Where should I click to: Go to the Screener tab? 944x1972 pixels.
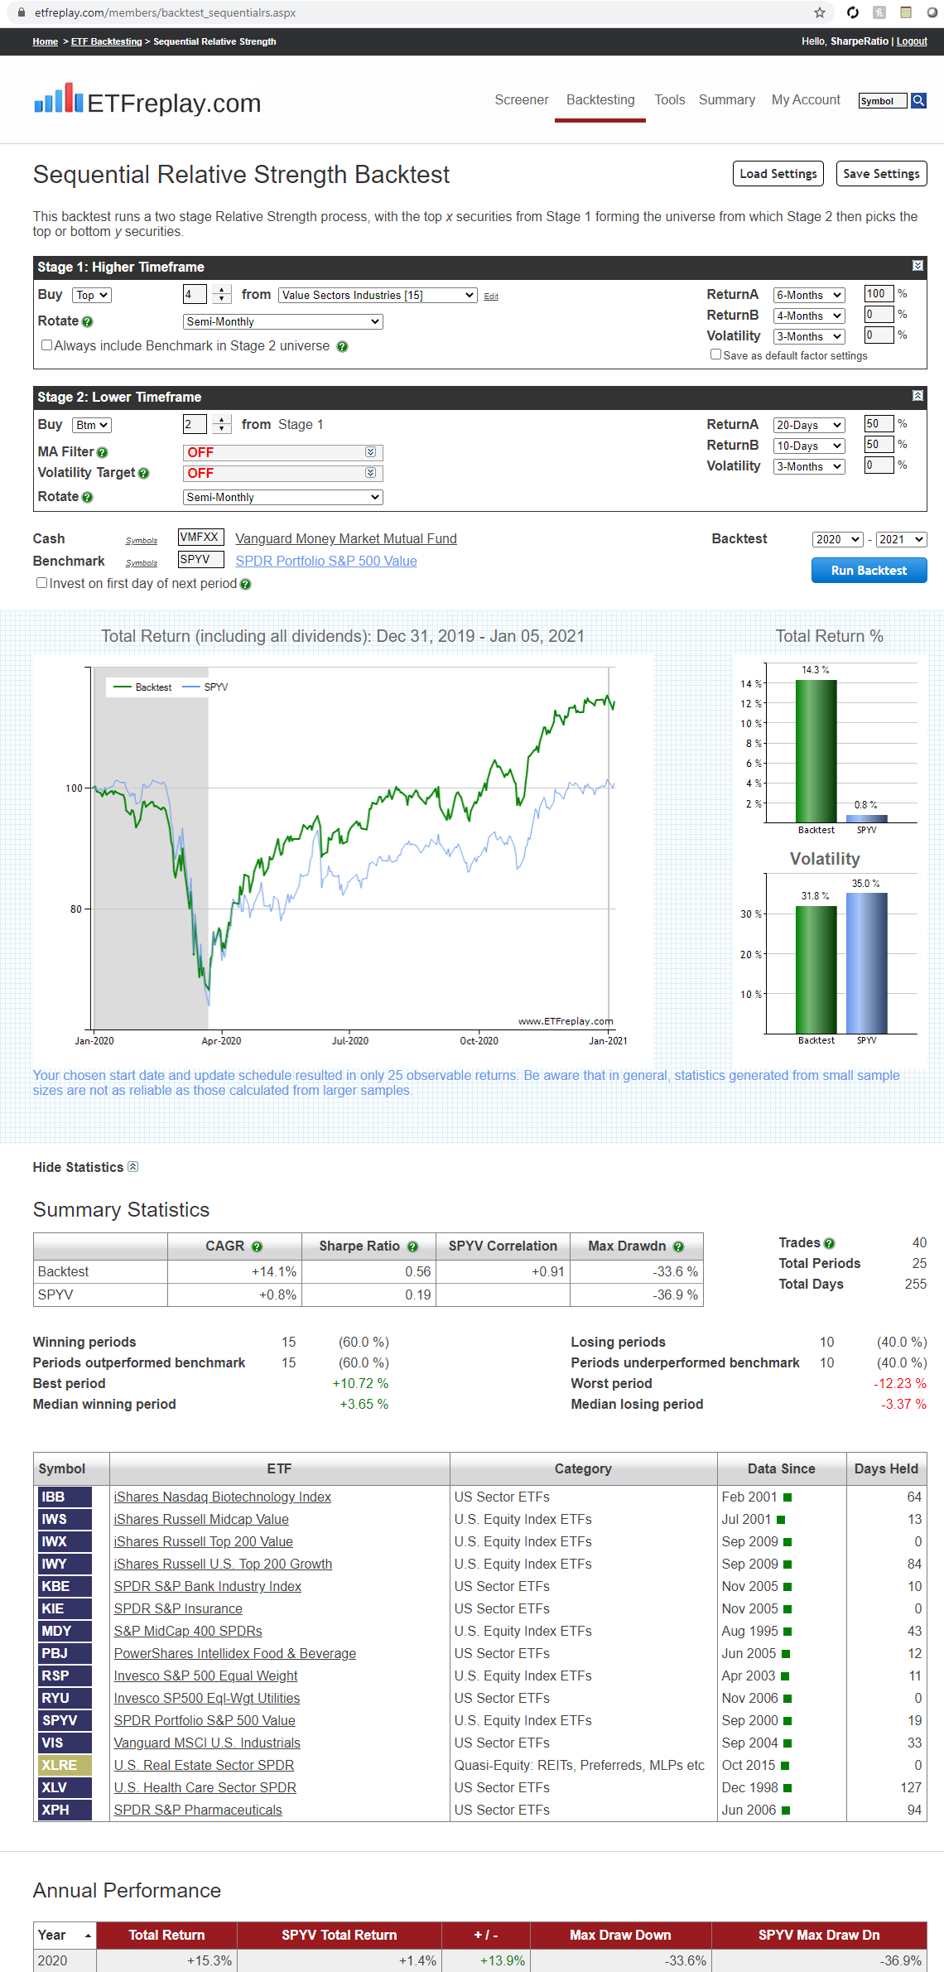pyautogui.click(x=522, y=100)
